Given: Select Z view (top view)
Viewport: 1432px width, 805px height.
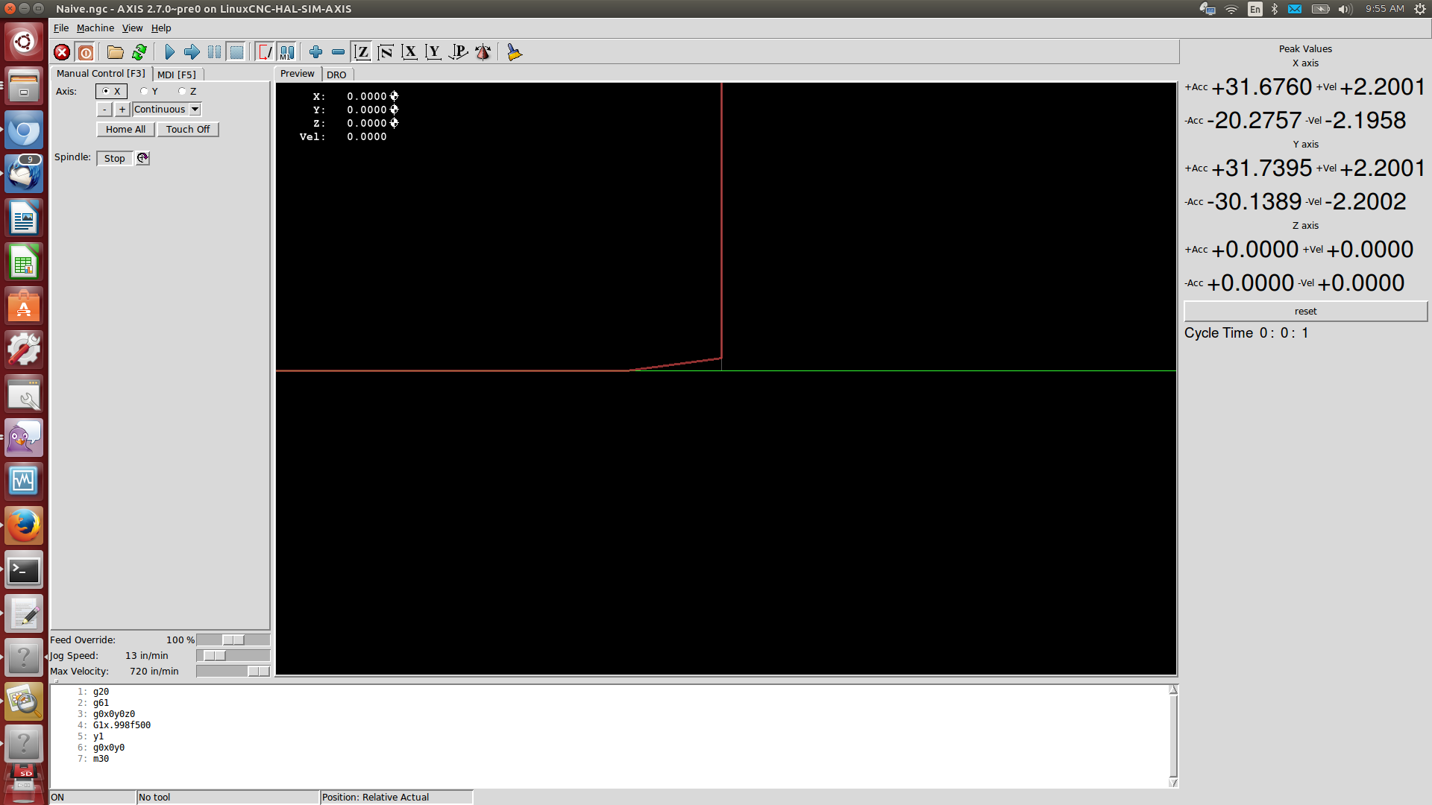Looking at the screenshot, I should click(362, 52).
